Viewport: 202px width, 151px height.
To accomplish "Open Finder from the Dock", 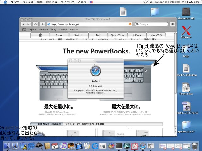I will [7, 146].
